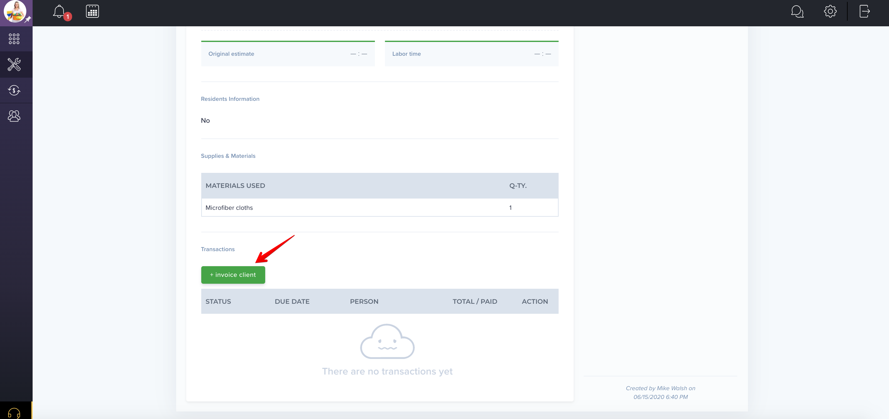Click the pin icon beside avatar

28,20
